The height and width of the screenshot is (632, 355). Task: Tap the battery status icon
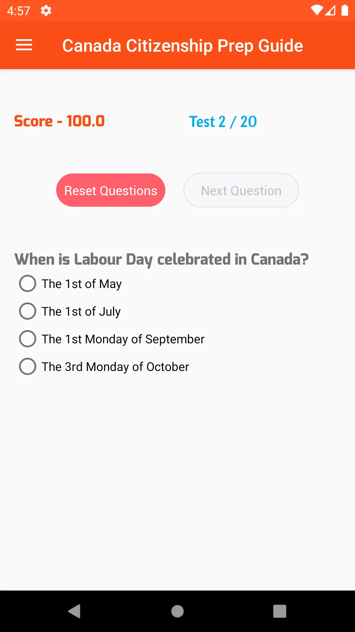tap(344, 11)
